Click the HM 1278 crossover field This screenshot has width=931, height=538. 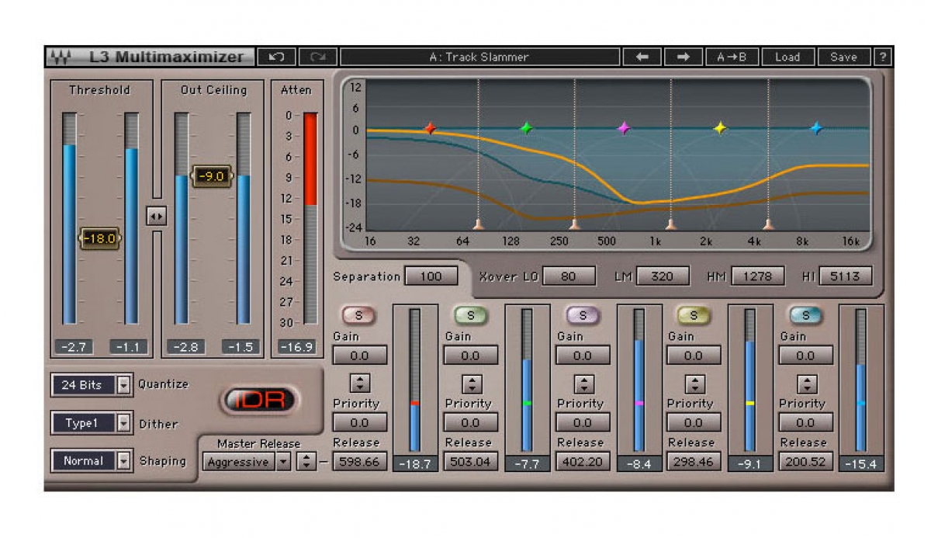757,276
